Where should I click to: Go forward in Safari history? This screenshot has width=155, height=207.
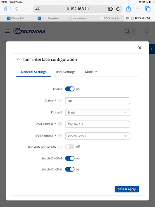click(x=24, y=9)
